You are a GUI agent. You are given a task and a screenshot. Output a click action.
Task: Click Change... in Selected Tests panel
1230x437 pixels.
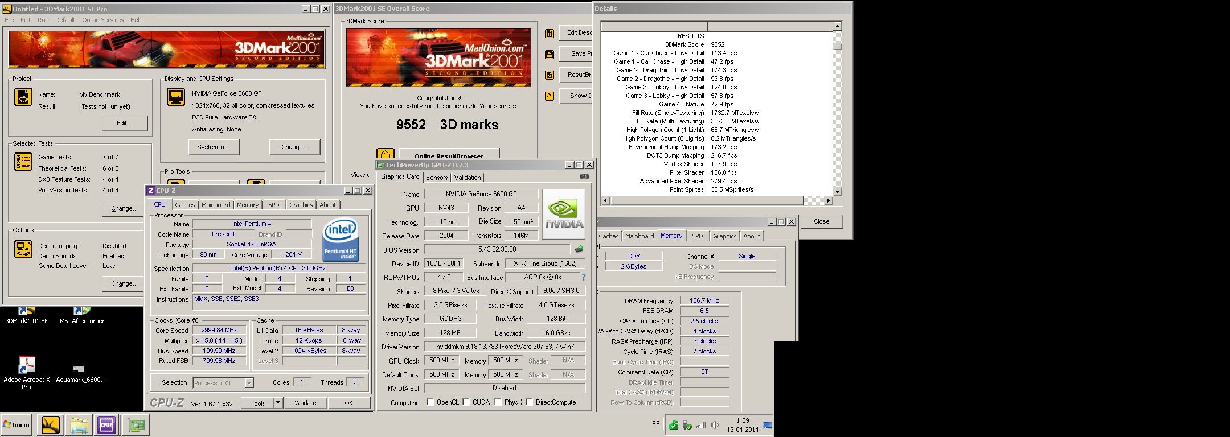point(124,208)
